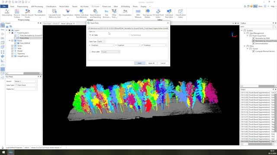
Task: Run Classify Ground Points tool
Action: pos(27,13)
